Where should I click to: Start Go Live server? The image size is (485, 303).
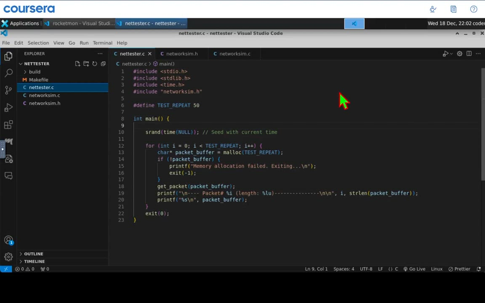414,269
